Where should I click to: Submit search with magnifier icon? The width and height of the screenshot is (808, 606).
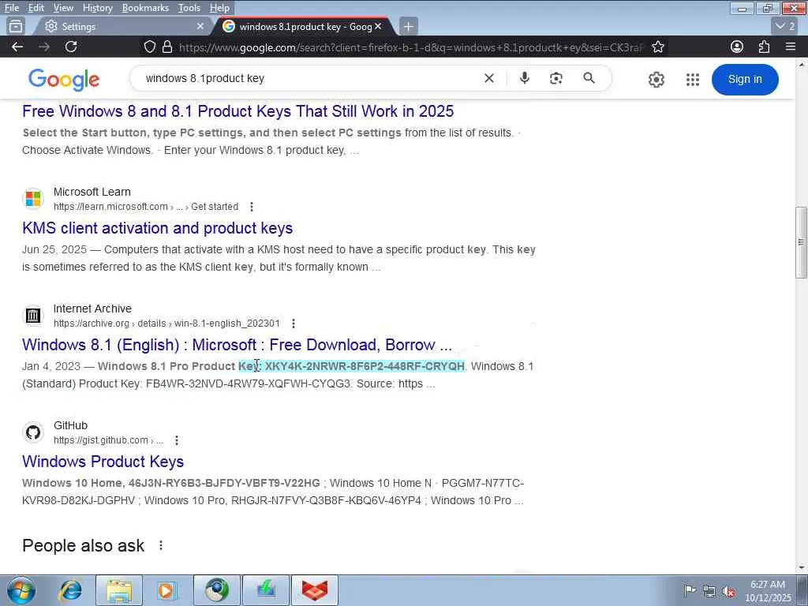(x=589, y=78)
